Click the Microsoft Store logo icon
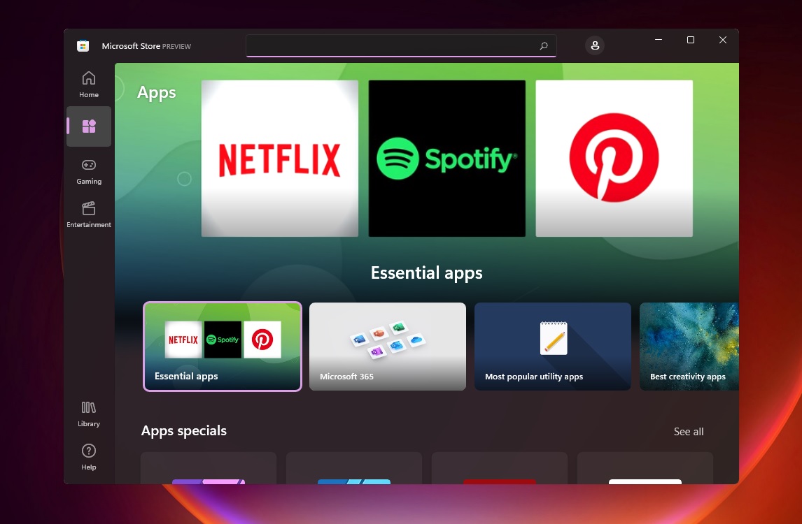This screenshot has width=802, height=524. [83, 45]
